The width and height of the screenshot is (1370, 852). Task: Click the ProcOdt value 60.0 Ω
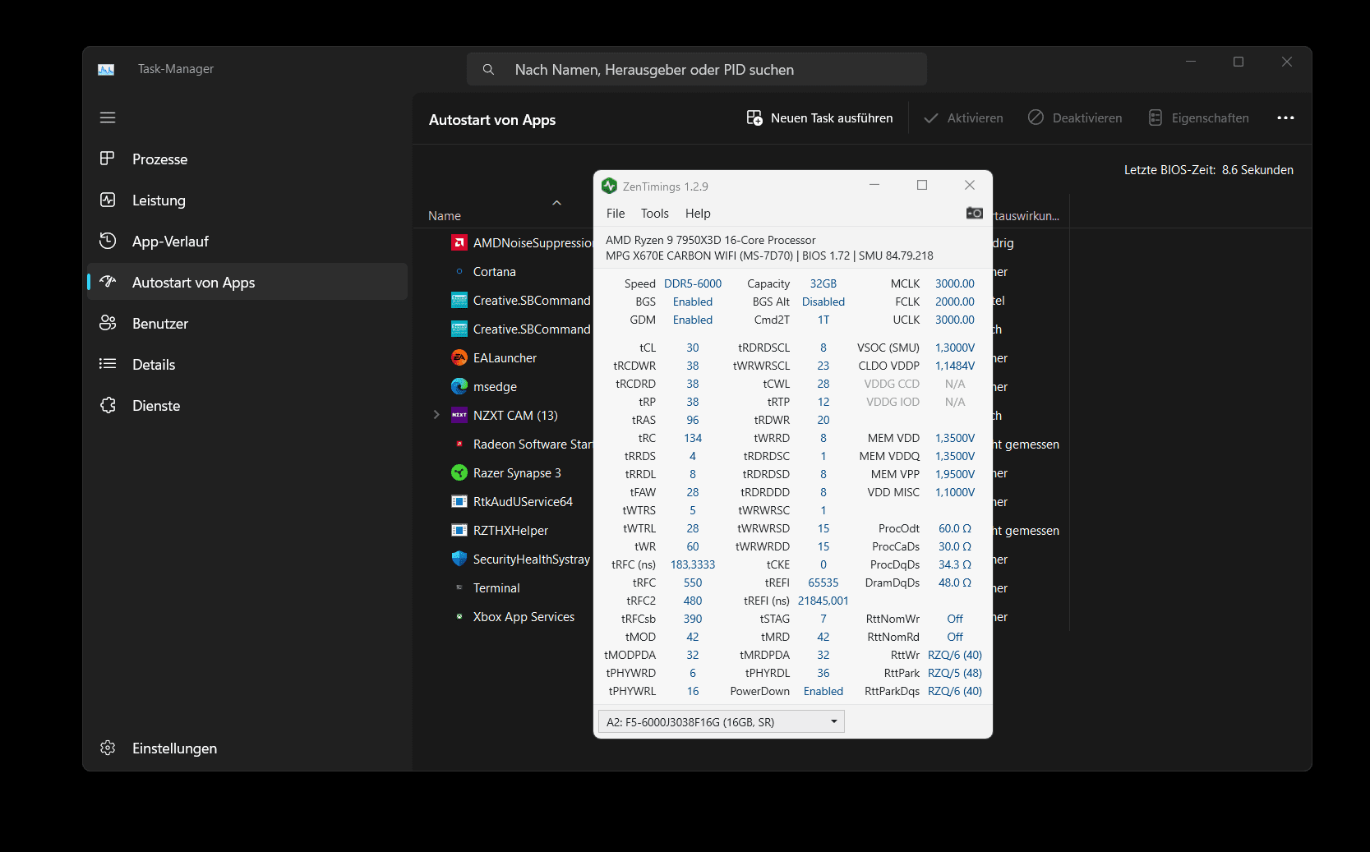(x=954, y=529)
